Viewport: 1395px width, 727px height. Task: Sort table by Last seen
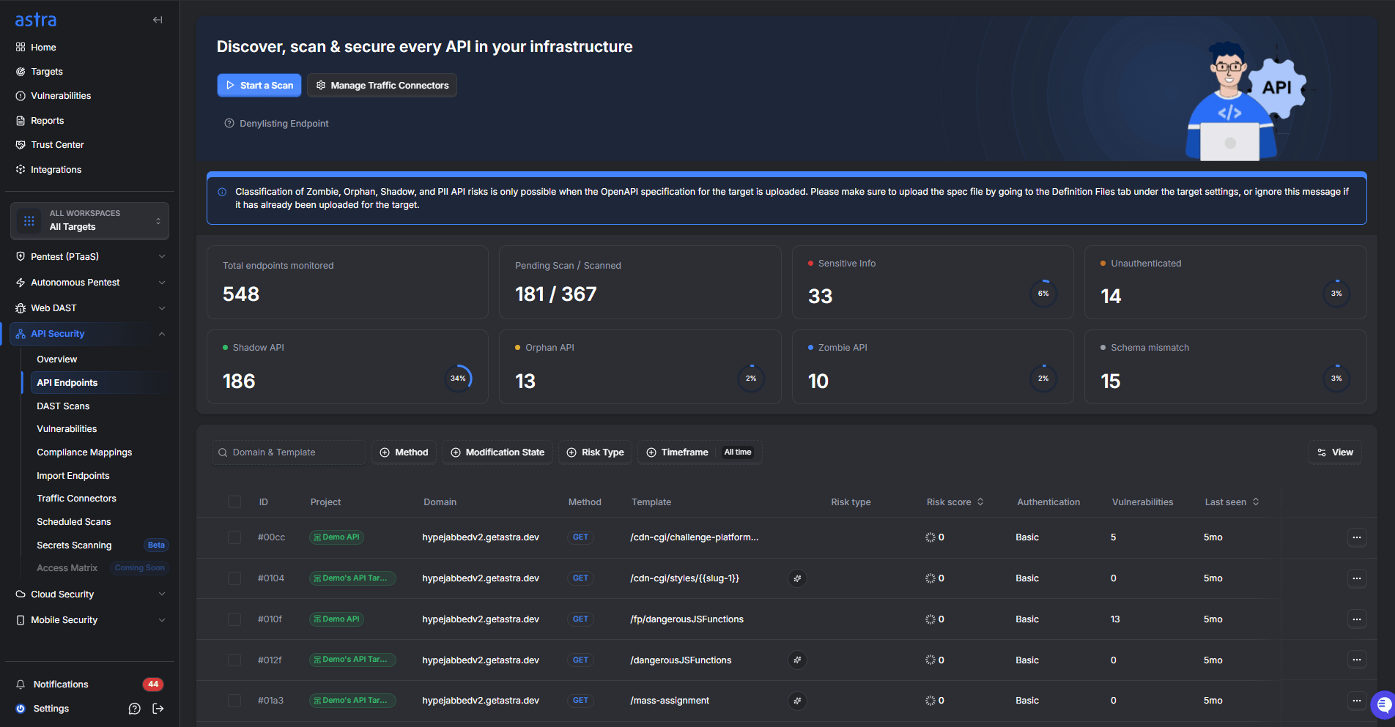point(1232,502)
